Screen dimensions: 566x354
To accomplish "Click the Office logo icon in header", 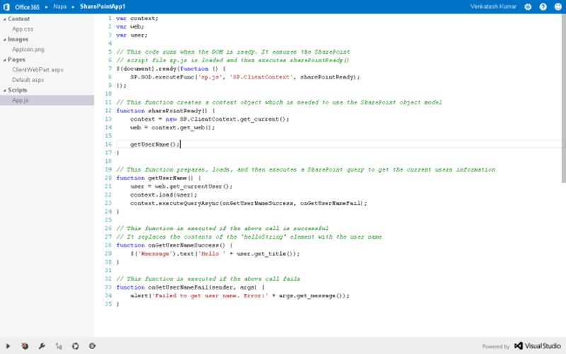I will pos(6,7).
